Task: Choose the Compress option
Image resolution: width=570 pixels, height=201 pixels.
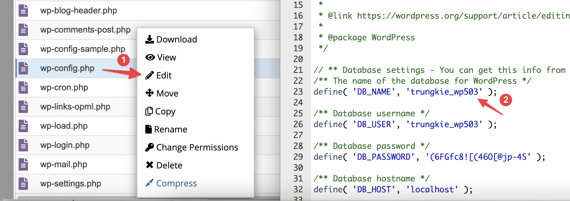Action: pyautogui.click(x=176, y=183)
